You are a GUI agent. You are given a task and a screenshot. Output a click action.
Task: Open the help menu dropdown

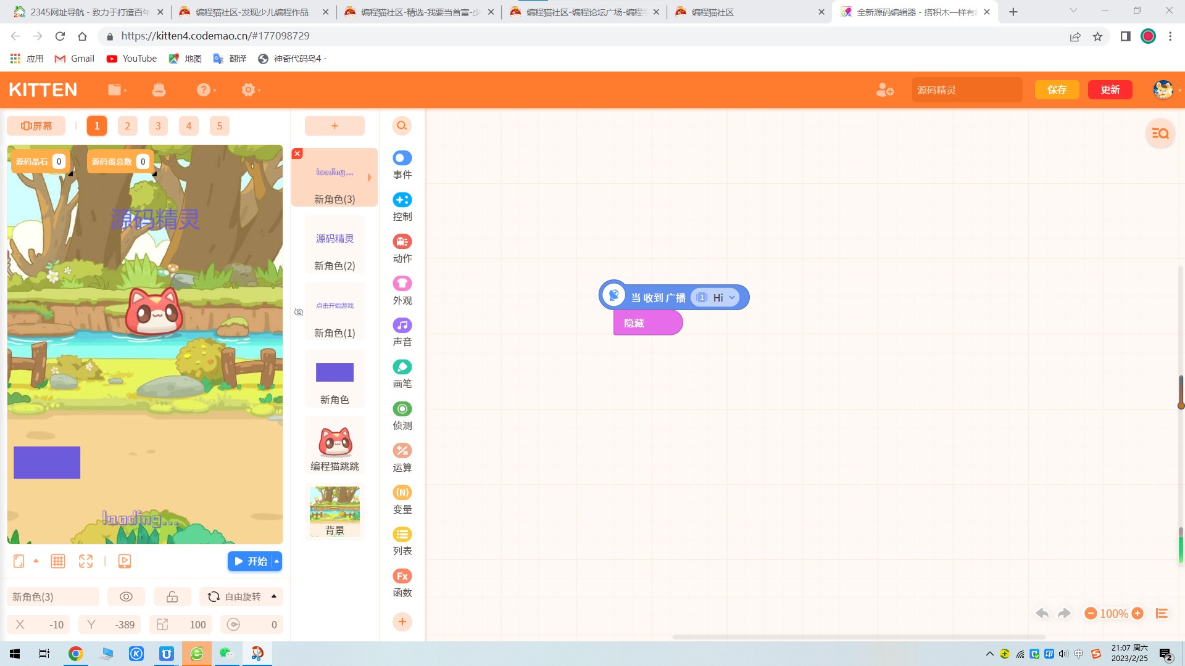point(206,90)
